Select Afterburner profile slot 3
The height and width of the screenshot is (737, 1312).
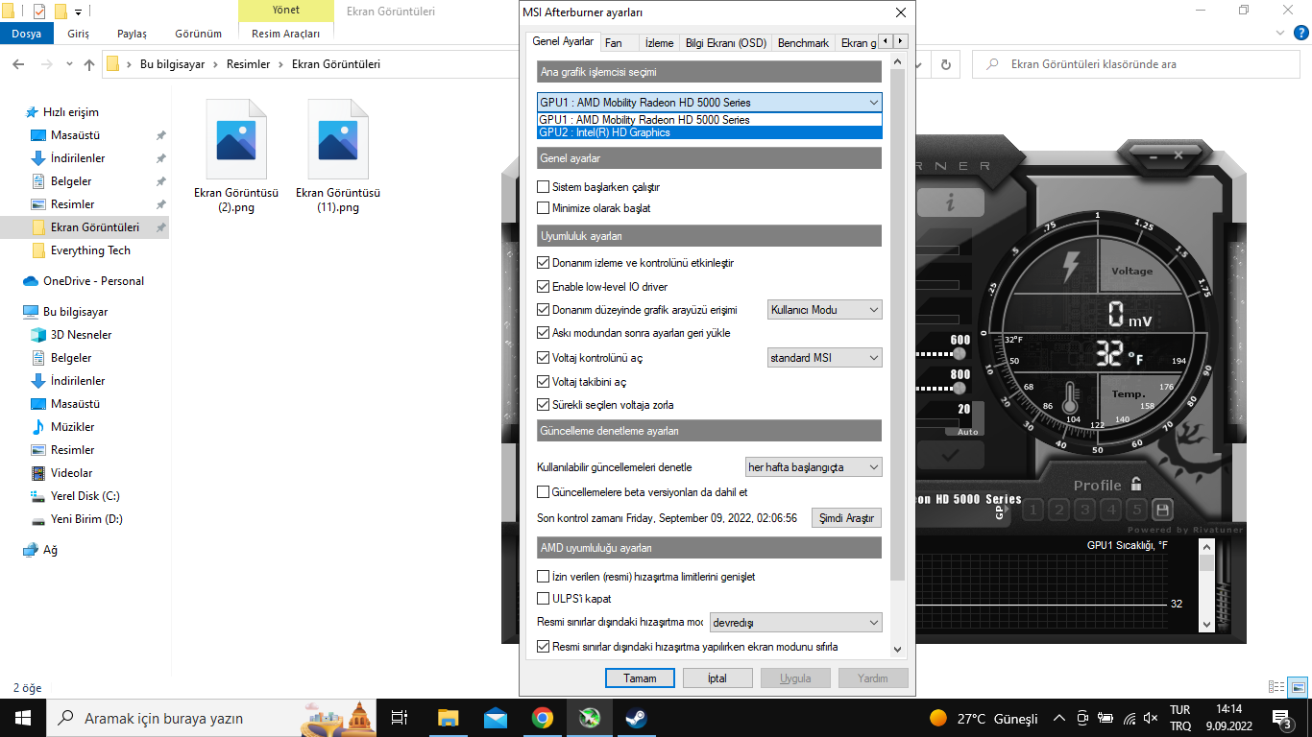1084,510
